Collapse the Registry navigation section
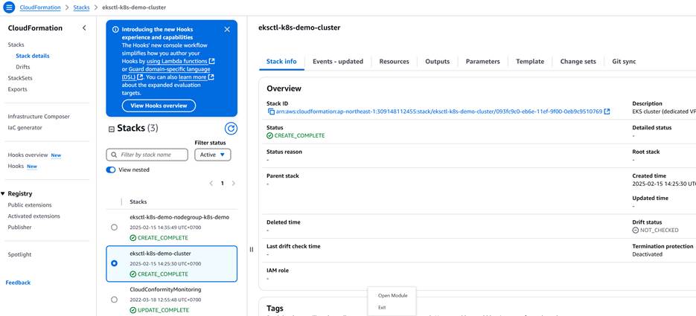696x316 pixels. 3,193
